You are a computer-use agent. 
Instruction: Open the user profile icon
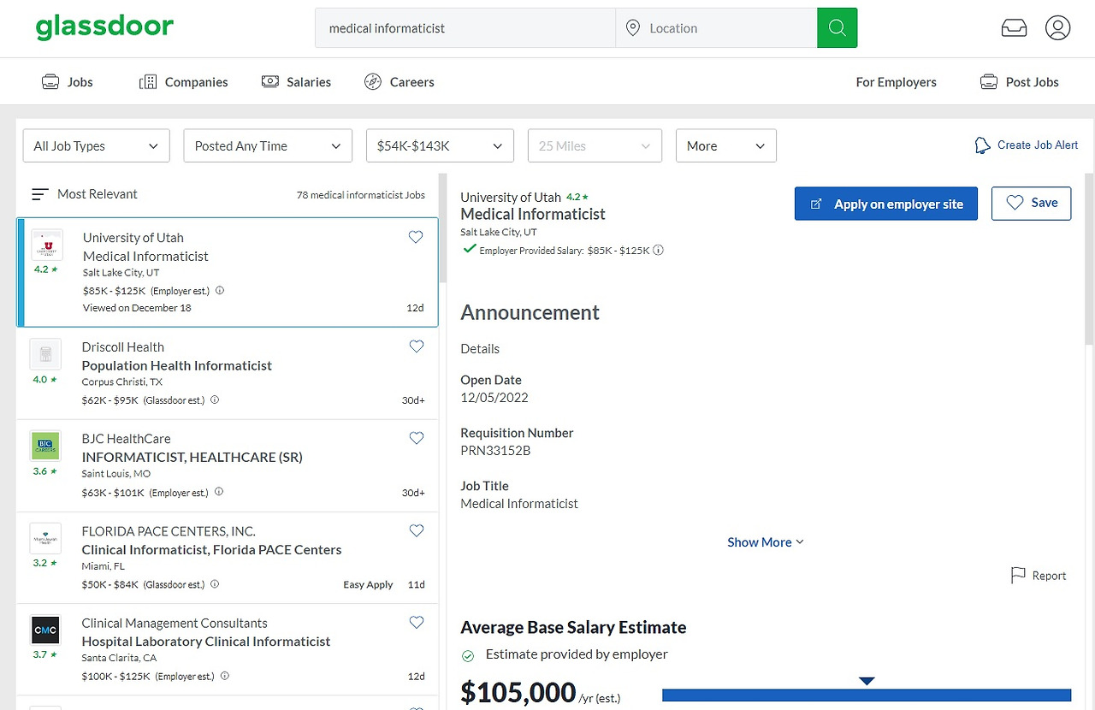click(1057, 28)
